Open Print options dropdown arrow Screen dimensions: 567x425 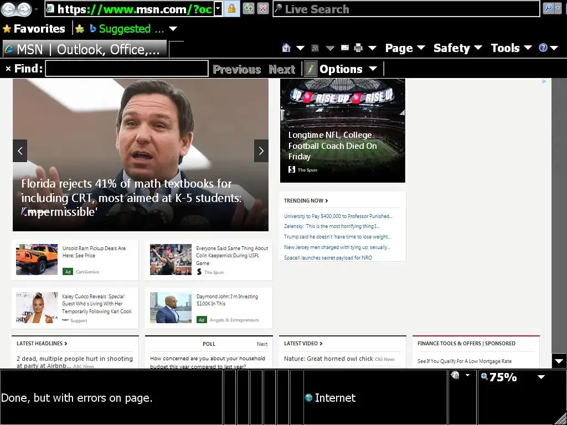point(372,48)
